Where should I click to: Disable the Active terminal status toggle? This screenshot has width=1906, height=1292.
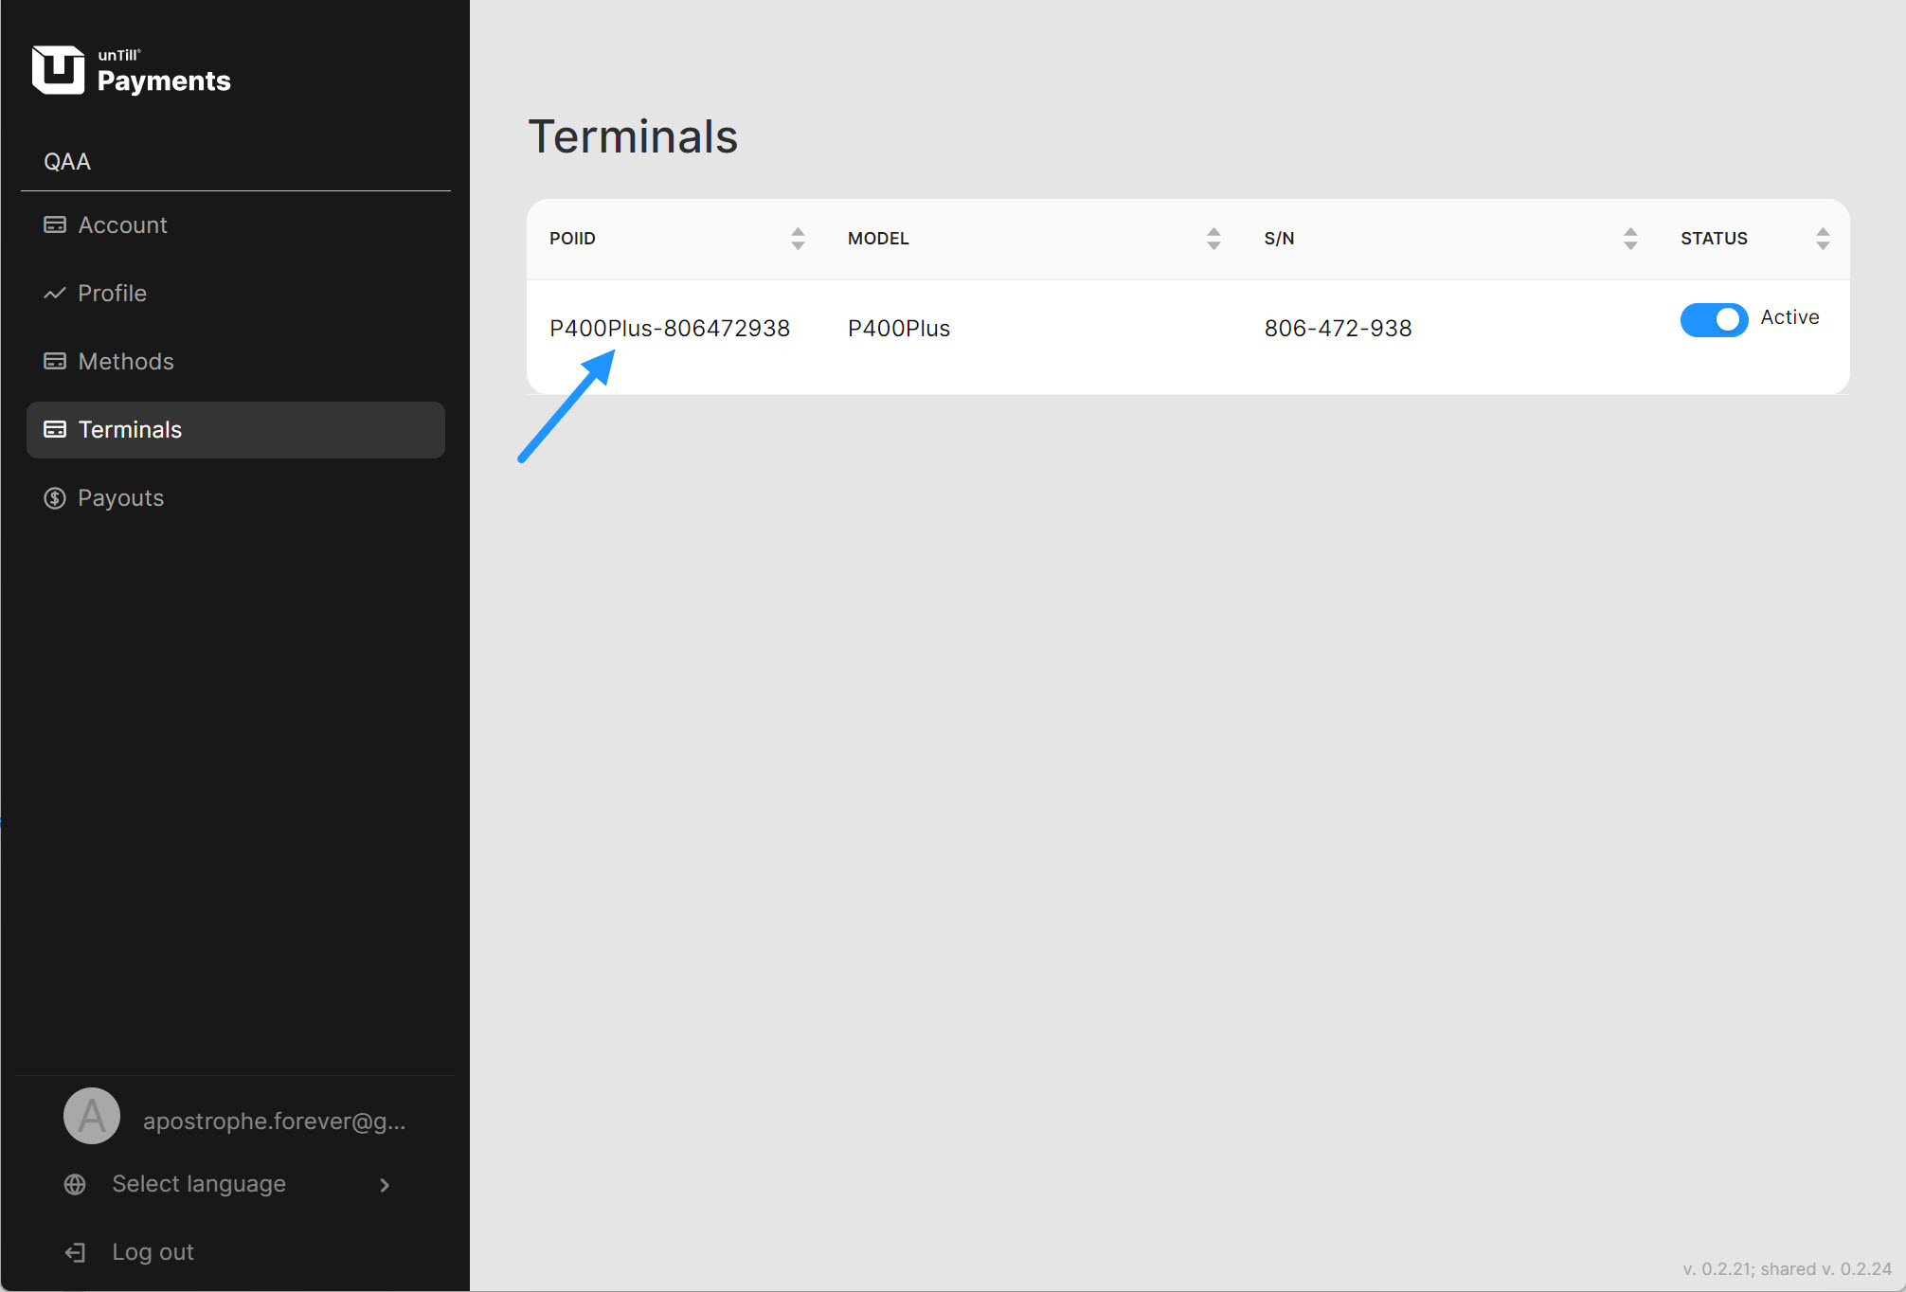tap(1714, 320)
